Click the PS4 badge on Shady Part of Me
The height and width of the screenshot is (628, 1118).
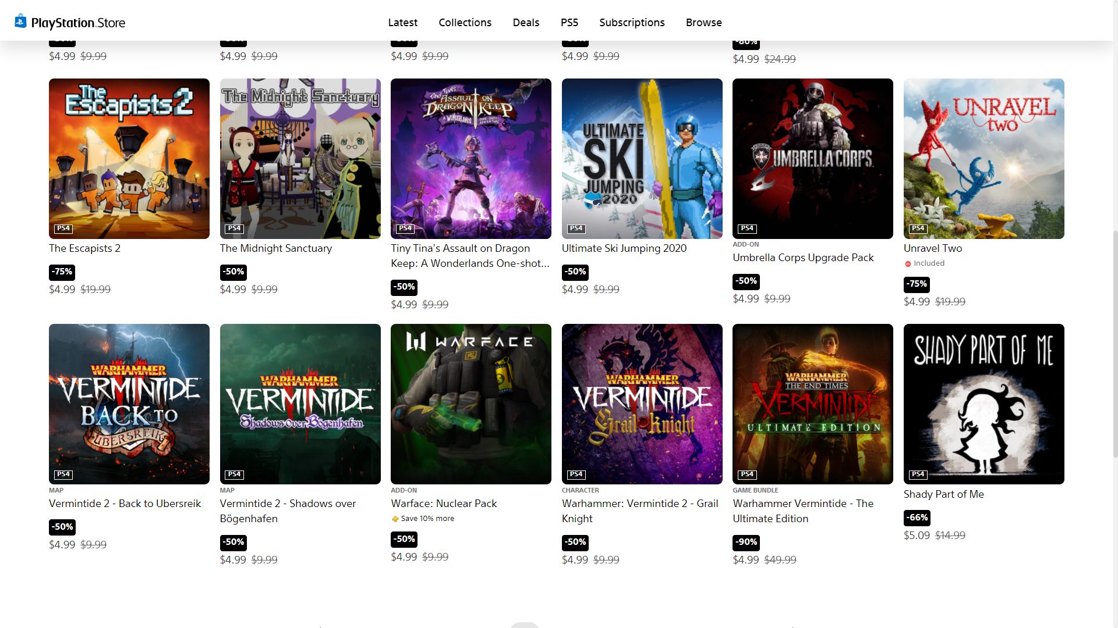(x=918, y=474)
